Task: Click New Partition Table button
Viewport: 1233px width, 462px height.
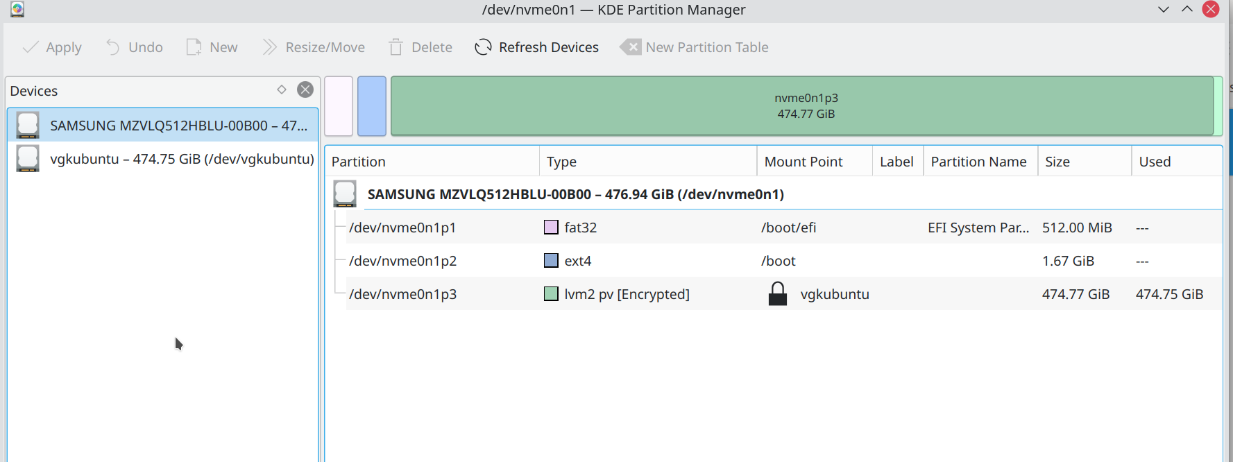Action: point(695,47)
